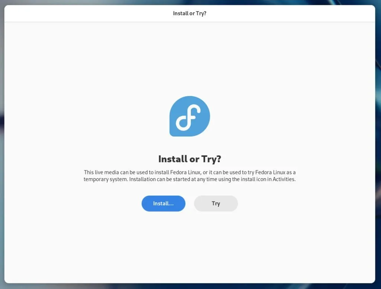This screenshot has height=289, width=381.
Task: Click the empty header bar left of the title
Action: (x=87, y=13)
